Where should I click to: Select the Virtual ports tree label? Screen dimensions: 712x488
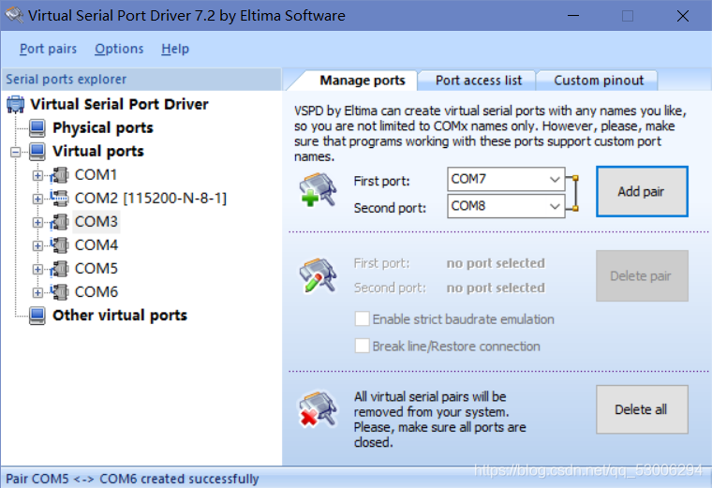[x=98, y=151]
